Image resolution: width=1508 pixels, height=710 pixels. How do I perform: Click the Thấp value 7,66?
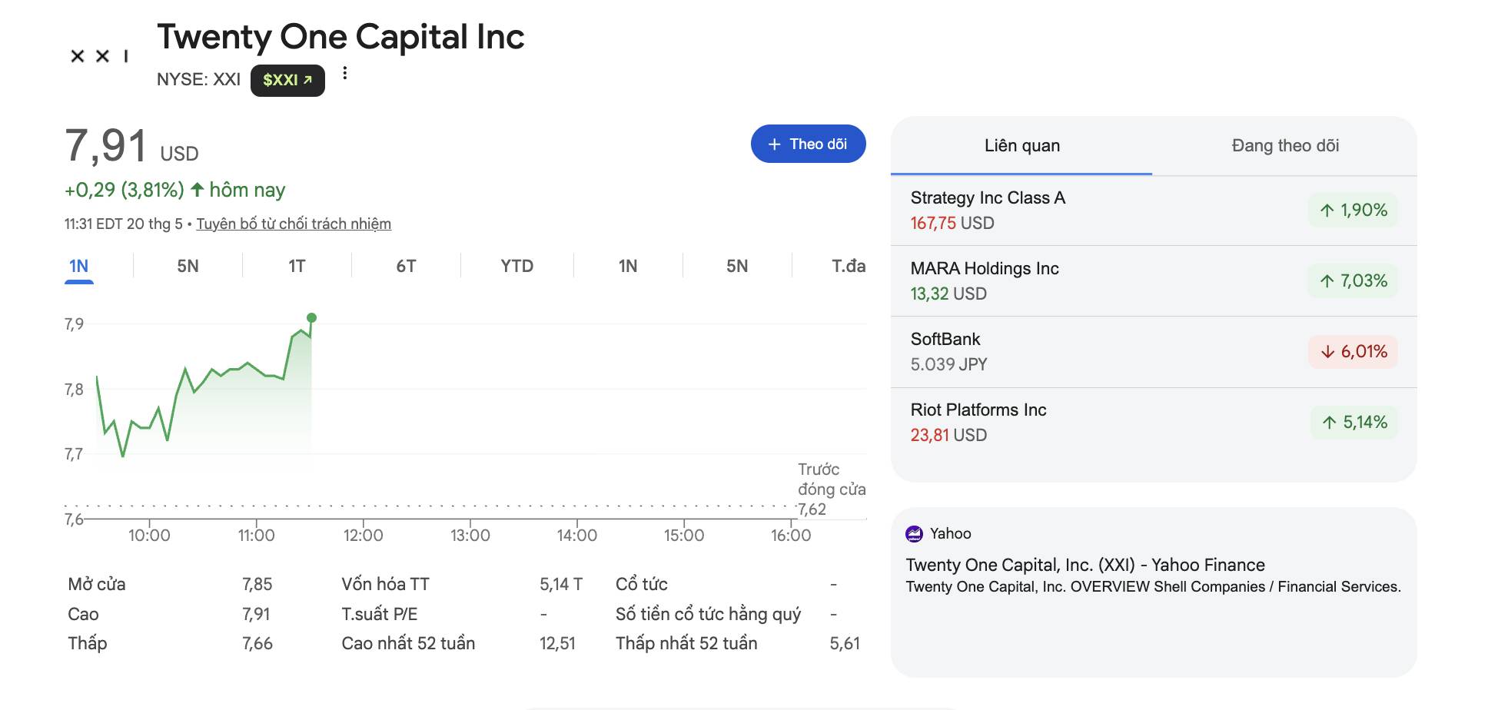[x=257, y=644]
